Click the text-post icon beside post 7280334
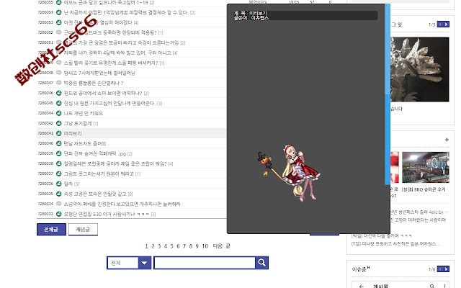The height and width of the screenshot is (288, 461). tap(59, 204)
